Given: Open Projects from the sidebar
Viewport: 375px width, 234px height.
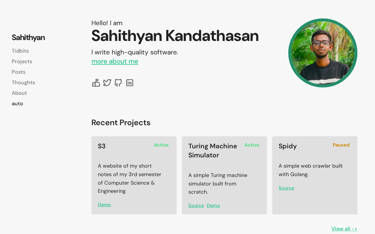Looking at the screenshot, I should 22,61.
